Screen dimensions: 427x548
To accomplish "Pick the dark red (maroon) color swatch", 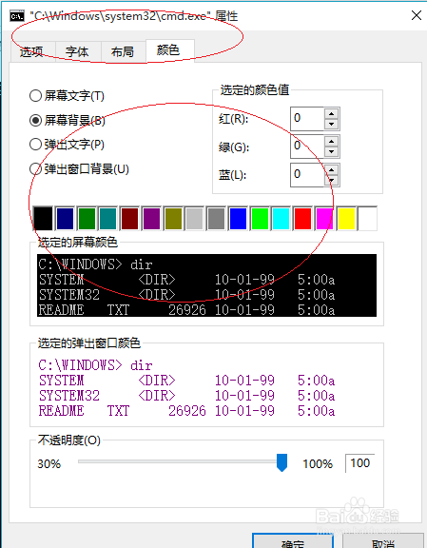I will click(x=129, y=219).
